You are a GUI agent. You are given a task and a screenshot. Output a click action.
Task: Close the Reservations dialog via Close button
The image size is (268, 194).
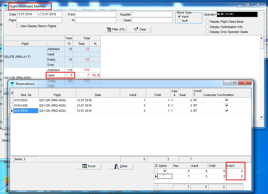pyautogui.click(x=120, y=166)
